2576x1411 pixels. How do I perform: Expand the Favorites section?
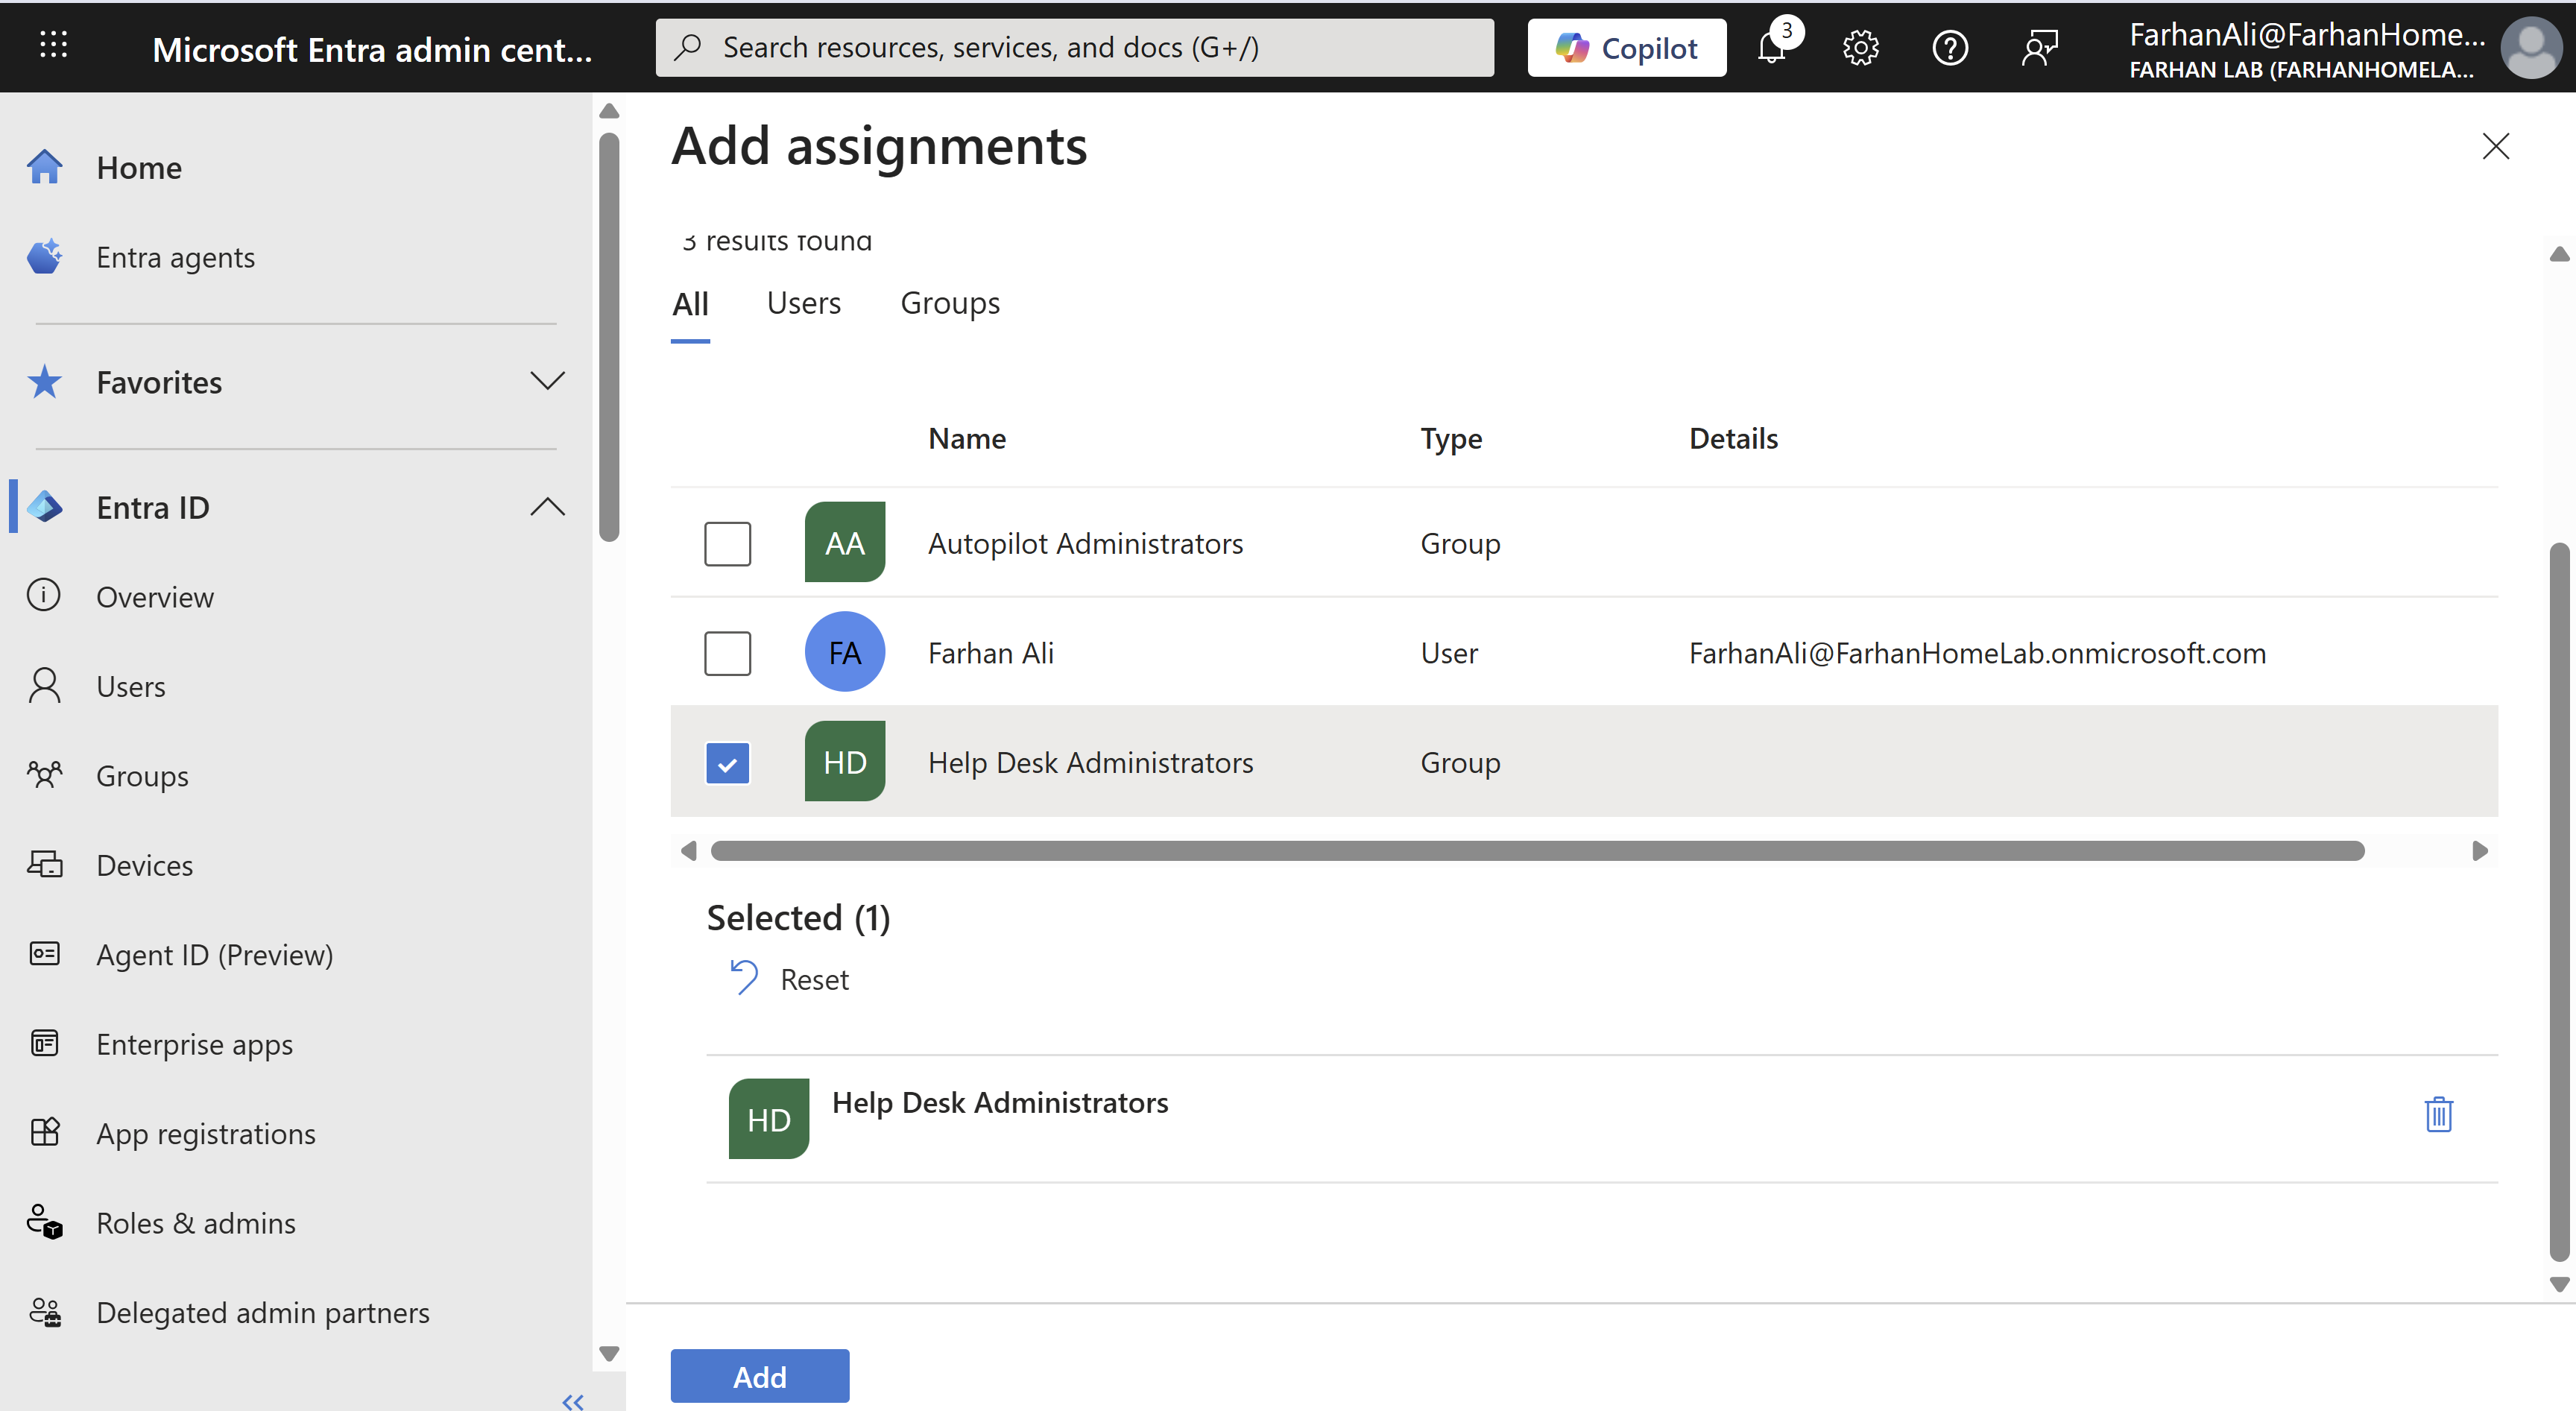tap(547, 382)
